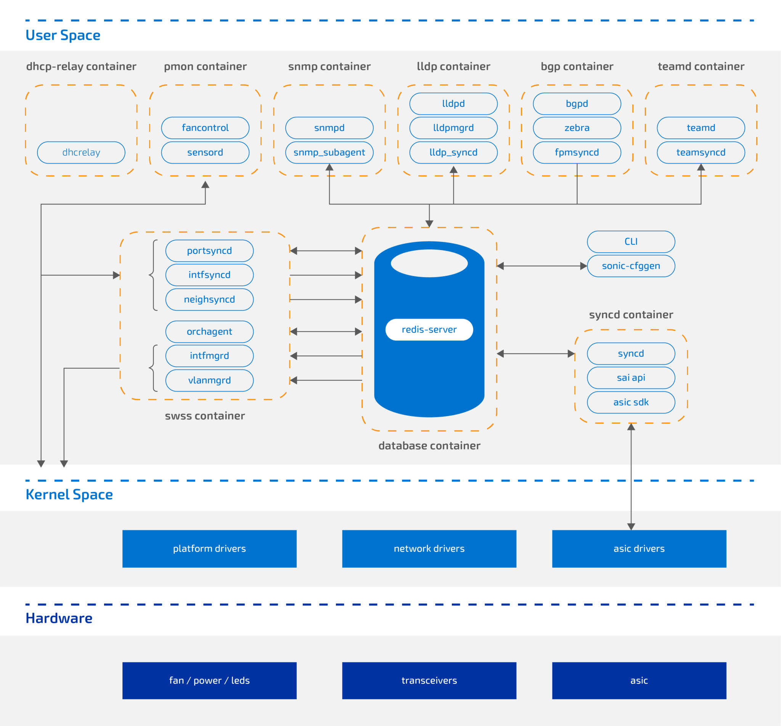Viewport: 781px width, 726px height.
Task: Select the snmpd process box
Action: point(329,128)
